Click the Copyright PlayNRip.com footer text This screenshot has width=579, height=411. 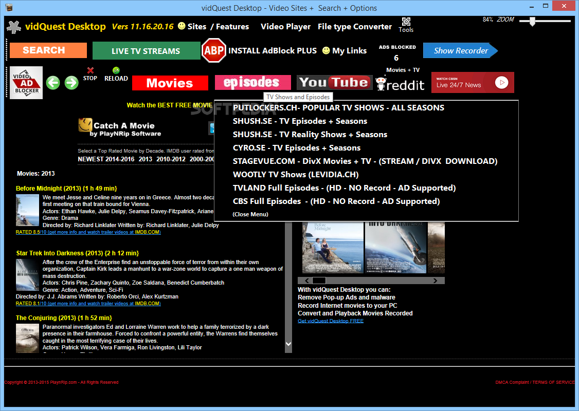pos(61,382)
